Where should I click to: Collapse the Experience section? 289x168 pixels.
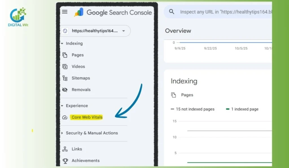click(x=62, y=106)
